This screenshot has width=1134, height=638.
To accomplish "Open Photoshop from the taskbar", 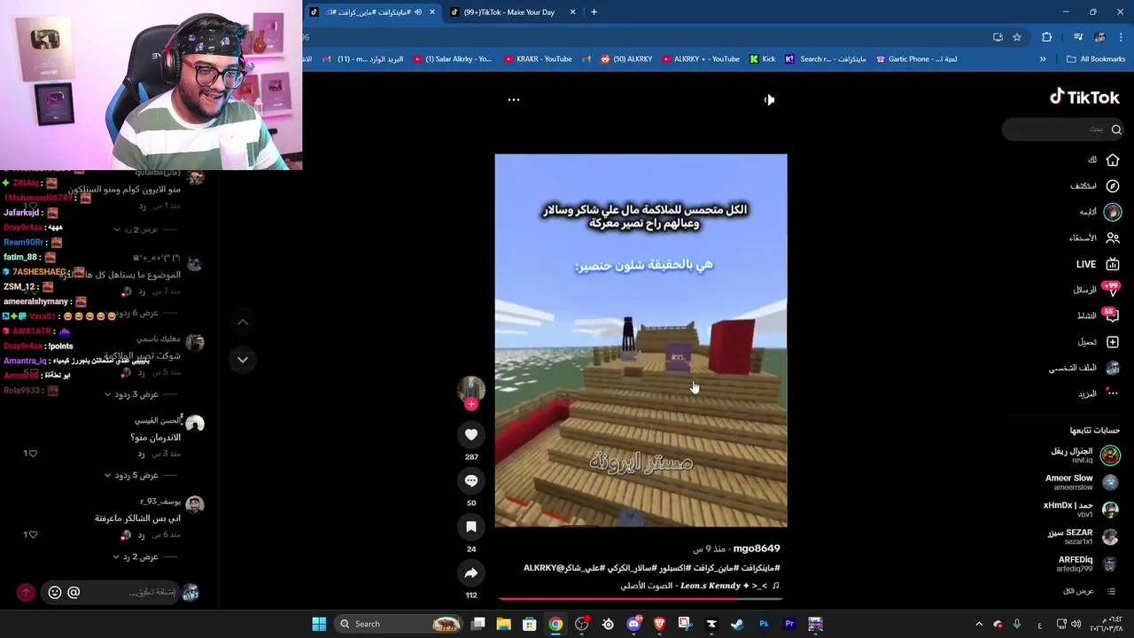I will (x=764, y=624).
